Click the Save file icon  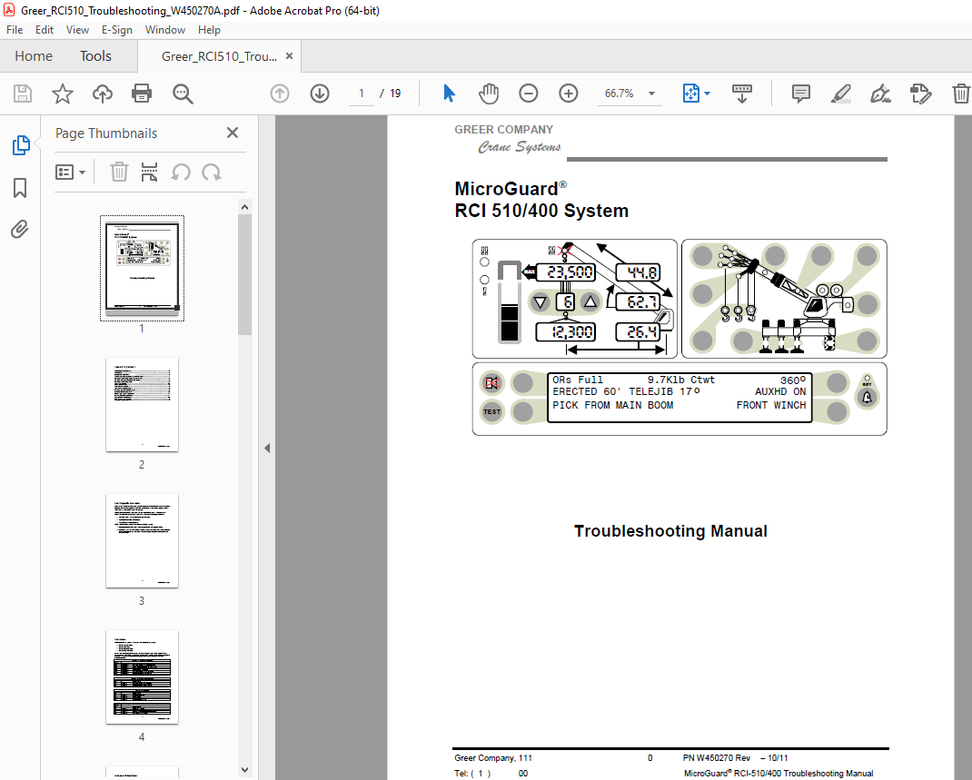pos(23,94)
